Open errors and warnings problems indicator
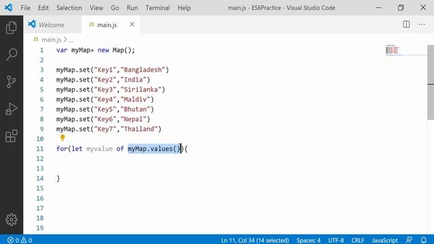The image size is (434, 244). point(20,240)
